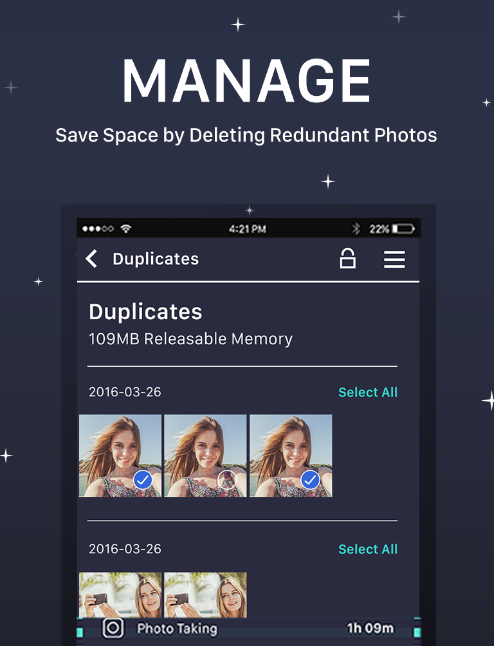Image resolution: width=494 pixels, height=646 pixels.
Task: Tap the 'Photo Taking' label
Action: click(x=177, y=629)
